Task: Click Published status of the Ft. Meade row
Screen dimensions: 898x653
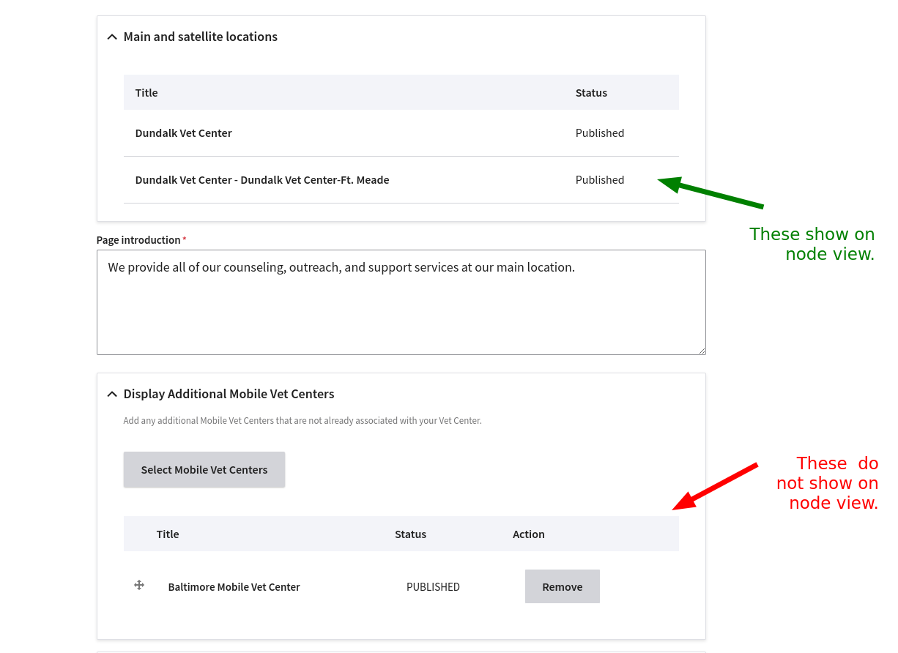Action: click(600, 180)
